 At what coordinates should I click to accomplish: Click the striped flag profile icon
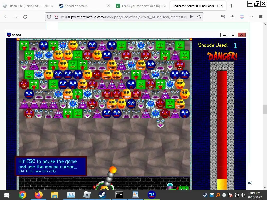pos(242,17)
